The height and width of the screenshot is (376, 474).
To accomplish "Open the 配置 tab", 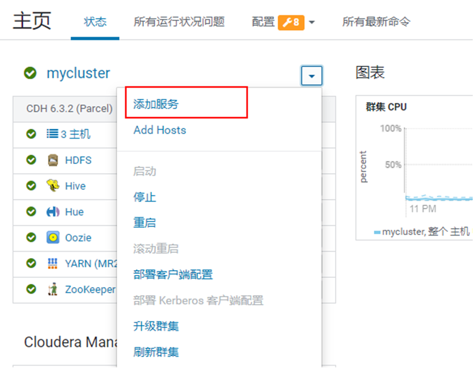I will [x=263, y=22].
